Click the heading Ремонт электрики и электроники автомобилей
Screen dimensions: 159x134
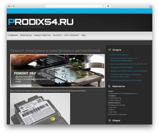(x=55, y=51)
